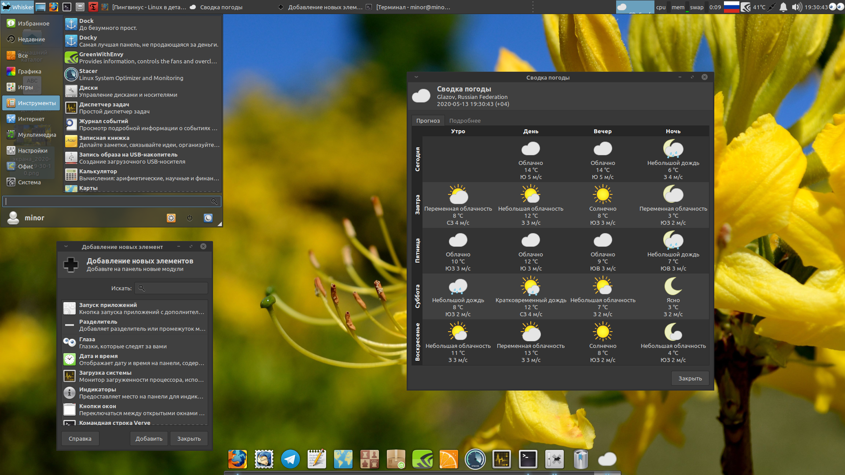Launch Telegram from the dock
845x475 pixels.
click(x=290, y=459)
